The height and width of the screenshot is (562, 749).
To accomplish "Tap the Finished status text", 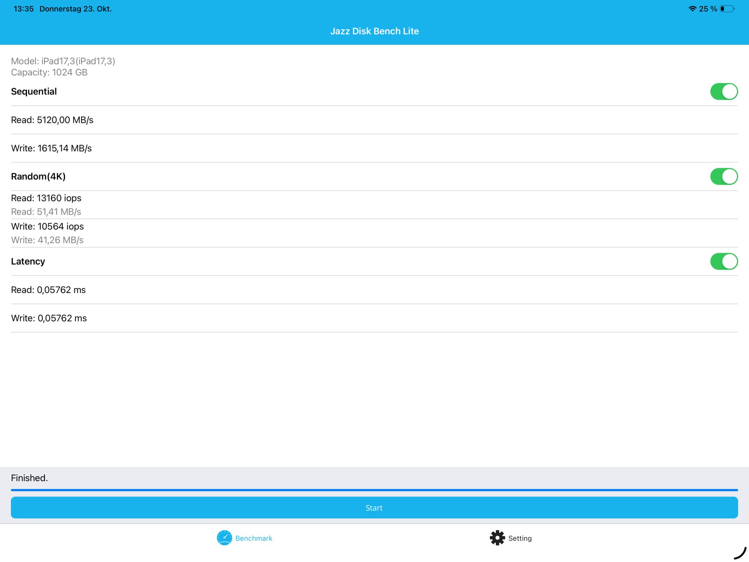I will (x=30, y=478).
